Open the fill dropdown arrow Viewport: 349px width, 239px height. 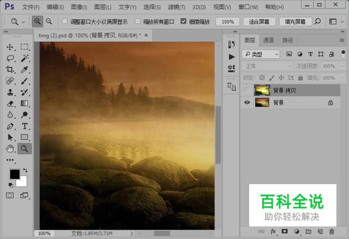341,78
